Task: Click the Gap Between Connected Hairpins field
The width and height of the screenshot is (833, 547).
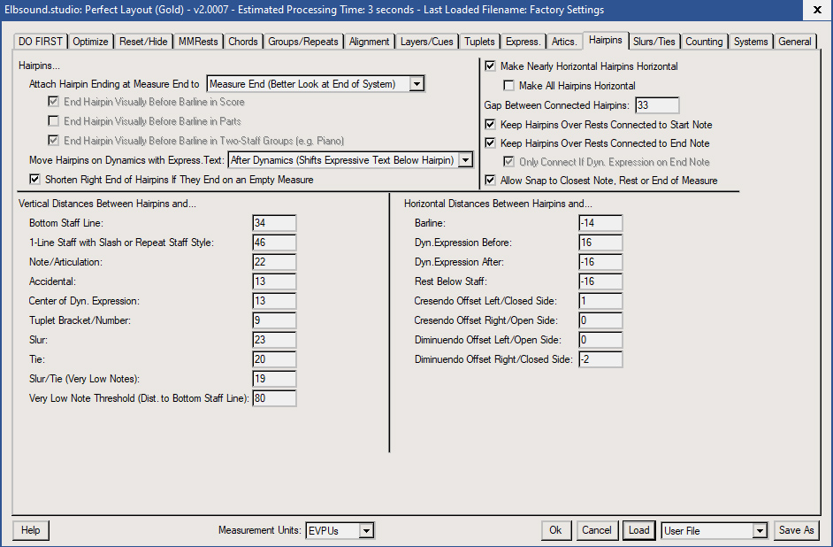Action: coord(656,106)
